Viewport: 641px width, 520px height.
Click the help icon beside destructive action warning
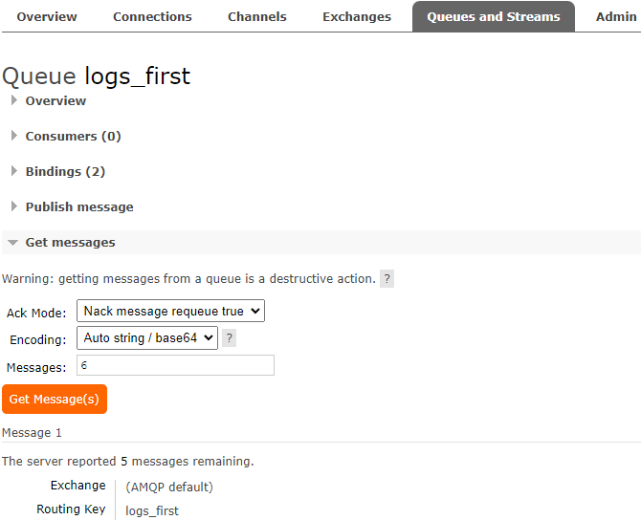tap(387, 279)
